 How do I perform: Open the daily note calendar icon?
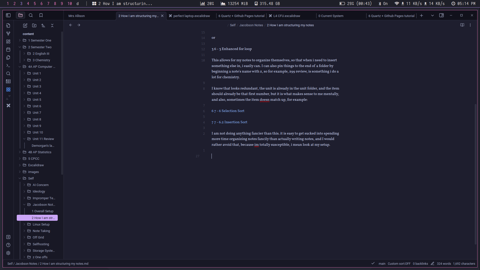point(8,49)
